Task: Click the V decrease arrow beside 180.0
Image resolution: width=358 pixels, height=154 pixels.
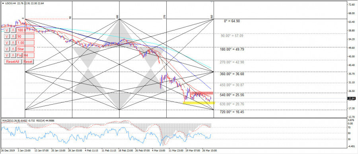Action: pos(7,30)
